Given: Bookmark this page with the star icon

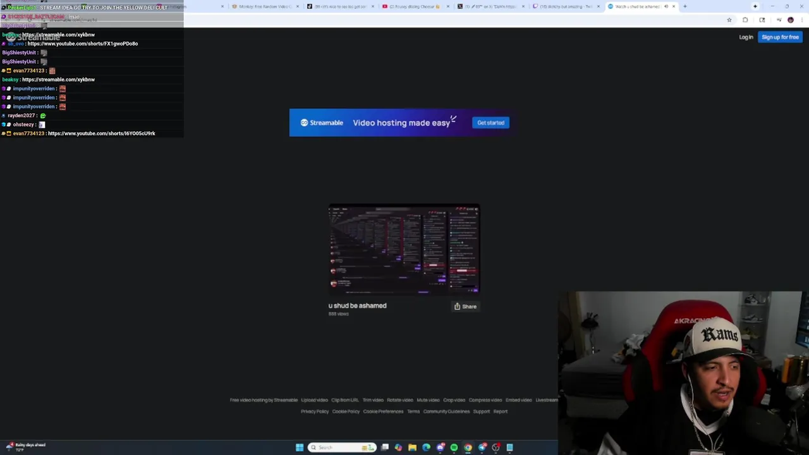Looking at the screenshot, I should (x=729, y=20).
